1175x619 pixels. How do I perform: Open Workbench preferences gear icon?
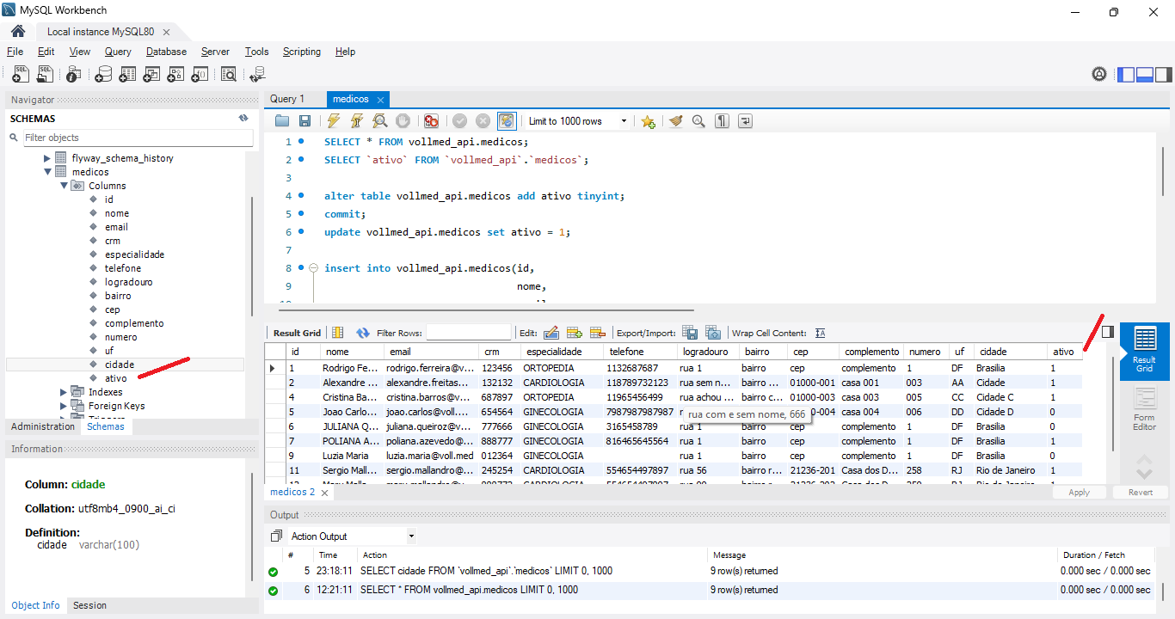[x=1099, y=75]
